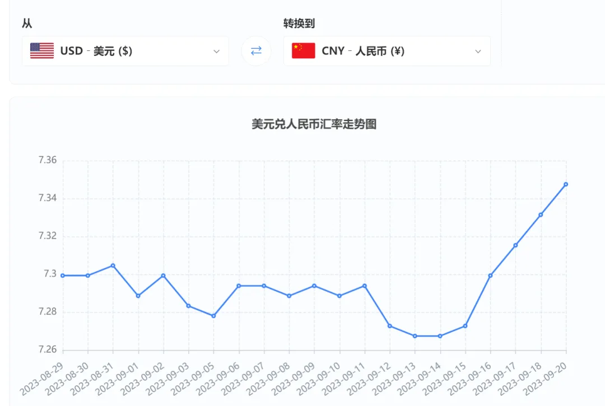Select the data point for 2023-09-20
The width and height of the screenshot is (605, 406).
point(566,184)
